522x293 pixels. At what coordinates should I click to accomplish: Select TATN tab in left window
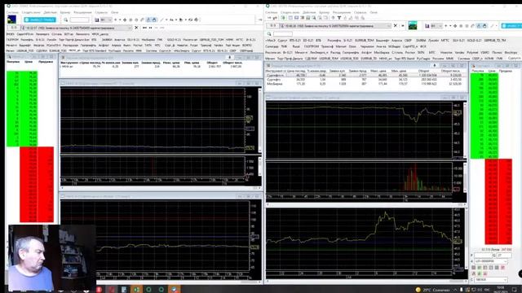(148, 46)
